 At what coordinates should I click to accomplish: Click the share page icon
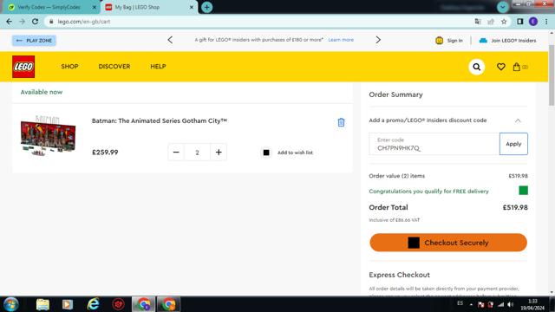(x=491, y=22)
